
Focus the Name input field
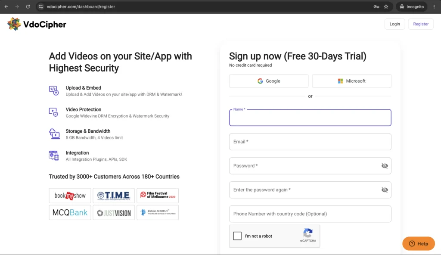coord(310,118)
